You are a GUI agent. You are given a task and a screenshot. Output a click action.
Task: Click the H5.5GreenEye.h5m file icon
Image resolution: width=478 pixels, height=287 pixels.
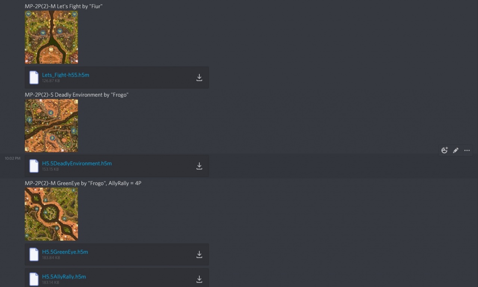pos(34,255)
